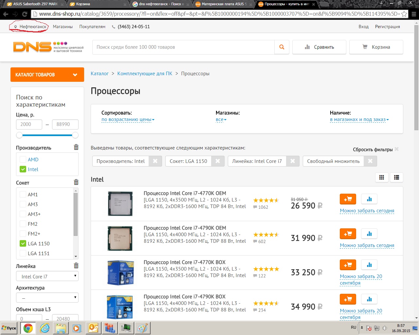Expand the 'Каталог товаров' menu
Viewport: 419px width, 335px height.
pyautogui.click(x=47, y=75)
